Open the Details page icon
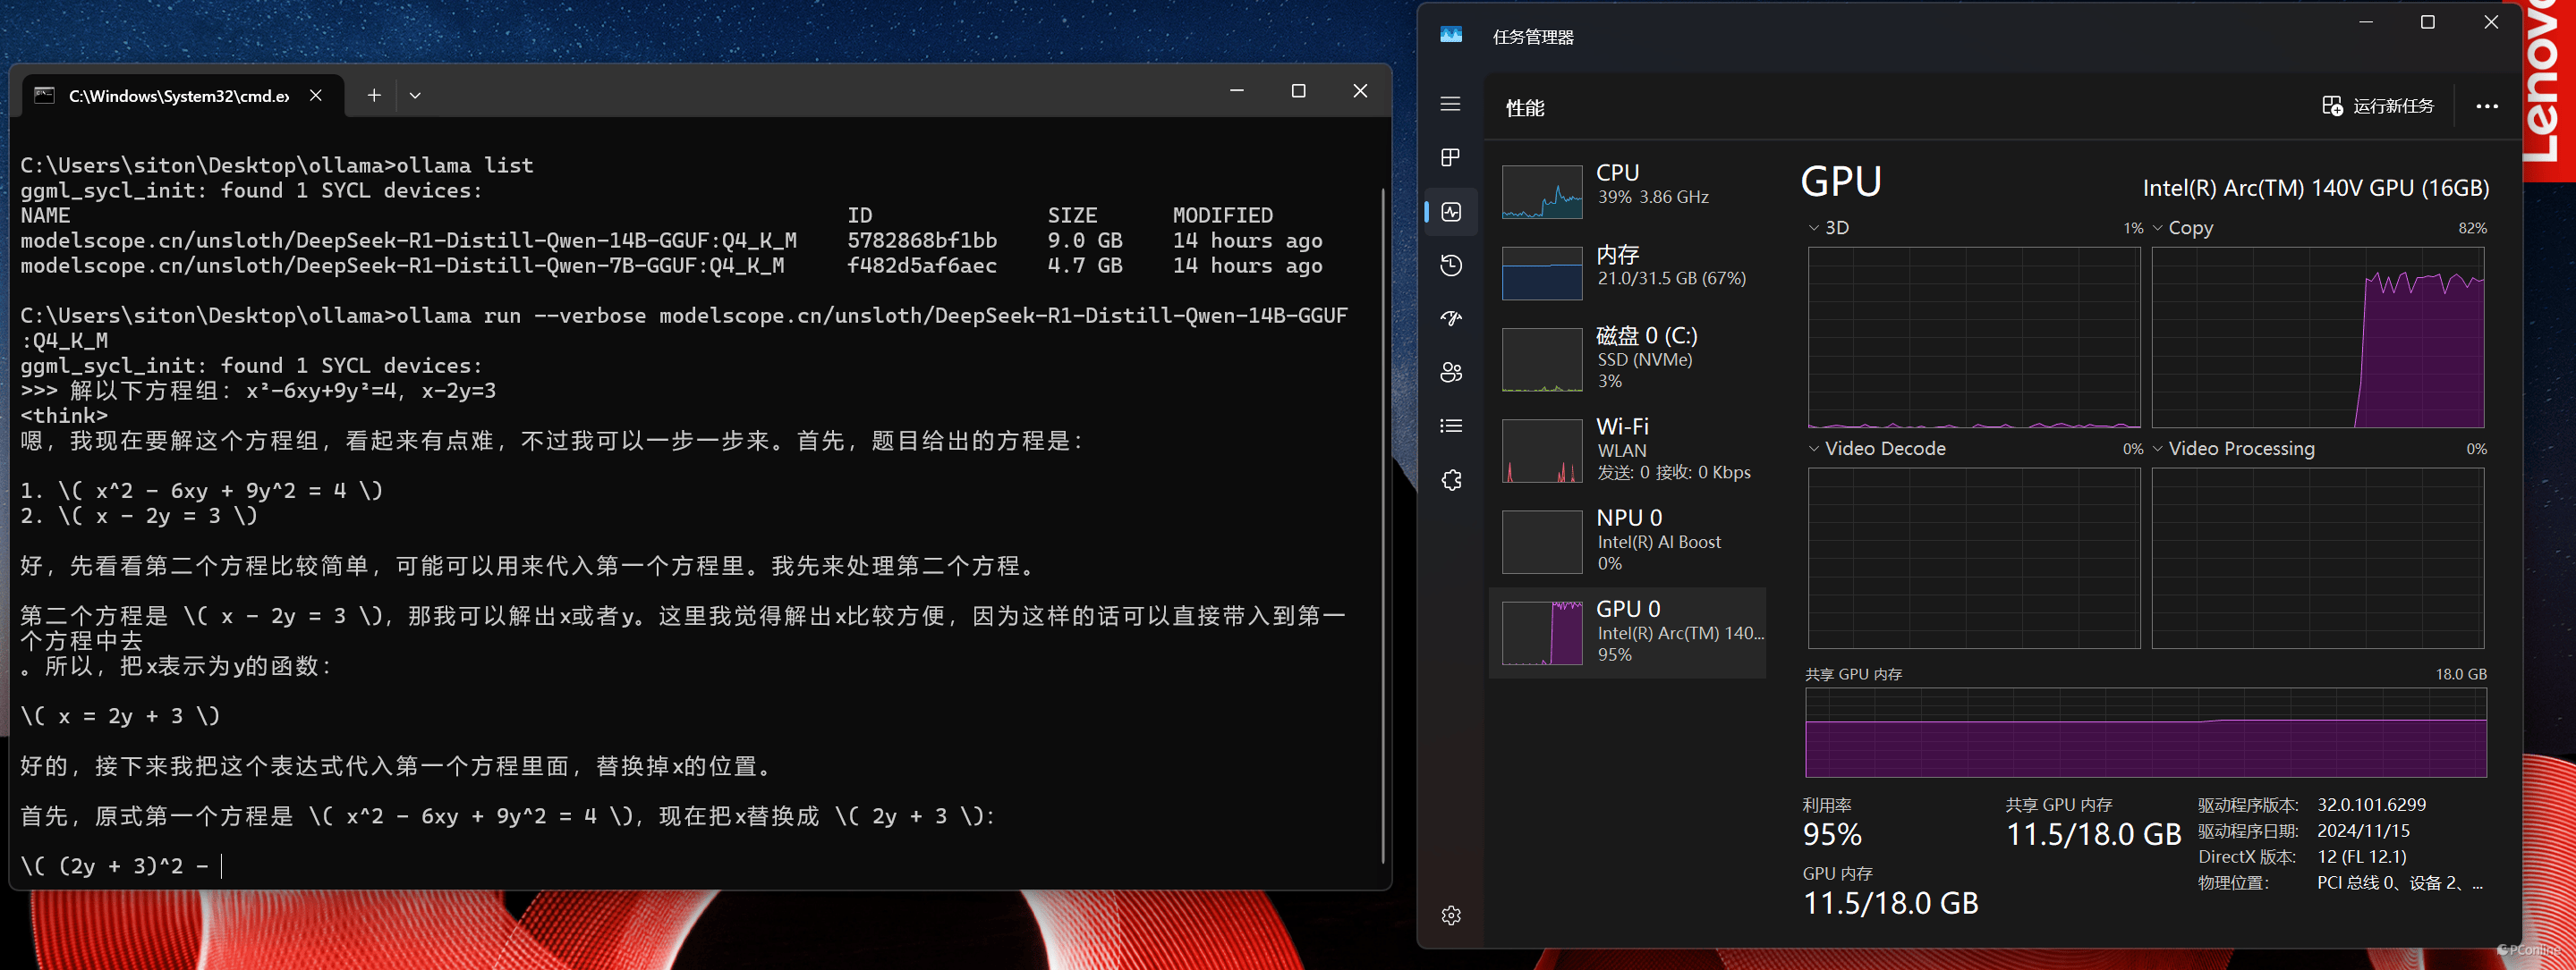Screen dimensions: 2576x970 pos(1451,426)
